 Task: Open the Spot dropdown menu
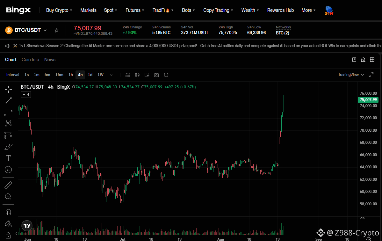(x=111, y=10)
